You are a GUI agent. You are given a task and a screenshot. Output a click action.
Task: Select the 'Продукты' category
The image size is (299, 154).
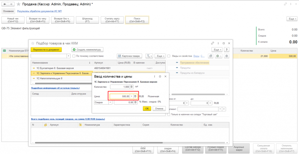(x=185, y=68)
